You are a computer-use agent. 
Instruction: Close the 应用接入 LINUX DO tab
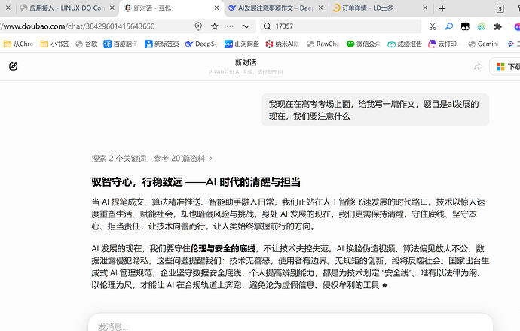point(112,8)
